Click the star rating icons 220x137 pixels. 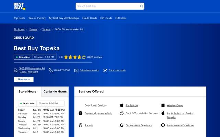pos(75,57)
